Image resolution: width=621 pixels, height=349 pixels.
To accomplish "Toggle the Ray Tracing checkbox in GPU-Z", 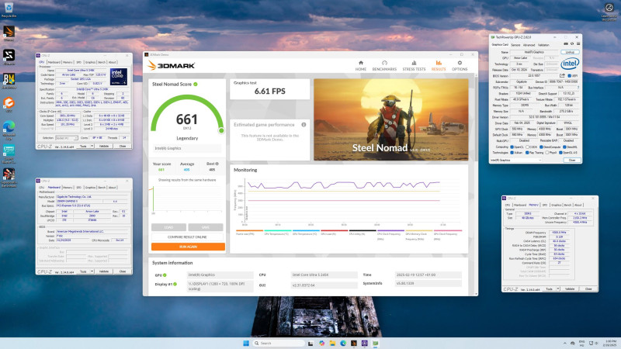I will pos(527,152).
